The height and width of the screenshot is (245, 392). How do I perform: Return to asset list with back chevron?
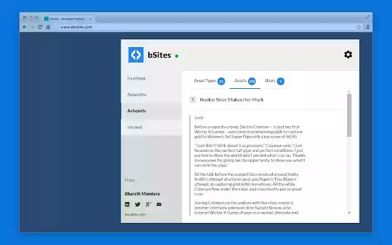coord(192,99)
